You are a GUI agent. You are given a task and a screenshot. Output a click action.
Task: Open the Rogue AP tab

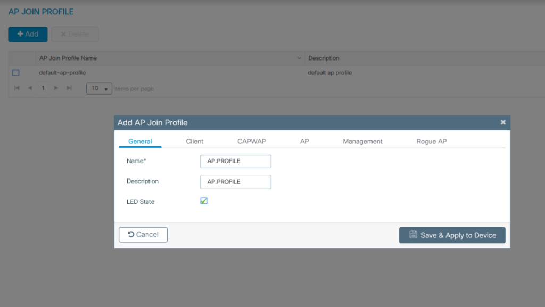(x=431, y=141)
